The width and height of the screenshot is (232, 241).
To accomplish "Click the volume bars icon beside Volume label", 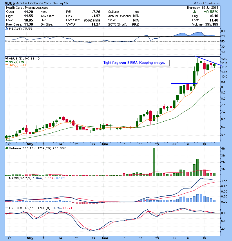I will pos(7,148).
